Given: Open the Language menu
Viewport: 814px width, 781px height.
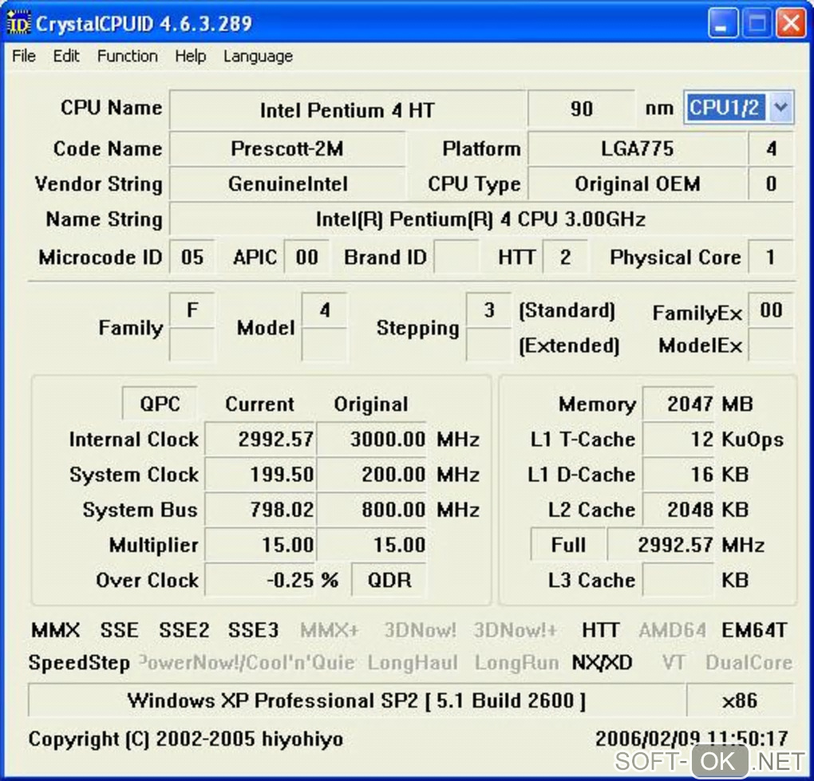Looking at the screenshot, I should click(x=258, y=56).
